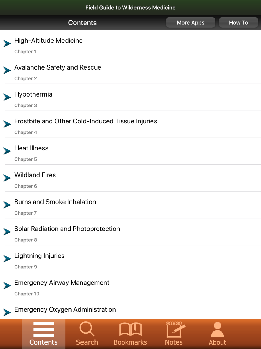Expand Avalanche Safety and Rescue chapter
Image resolution: width=261 pixels, height=349 pixels.
7,70
